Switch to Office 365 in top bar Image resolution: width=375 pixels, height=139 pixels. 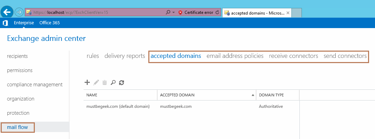49,23
